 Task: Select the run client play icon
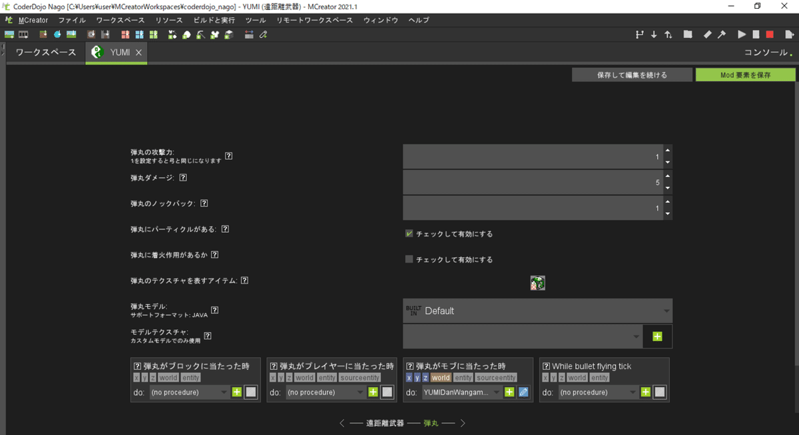point(740,34)
